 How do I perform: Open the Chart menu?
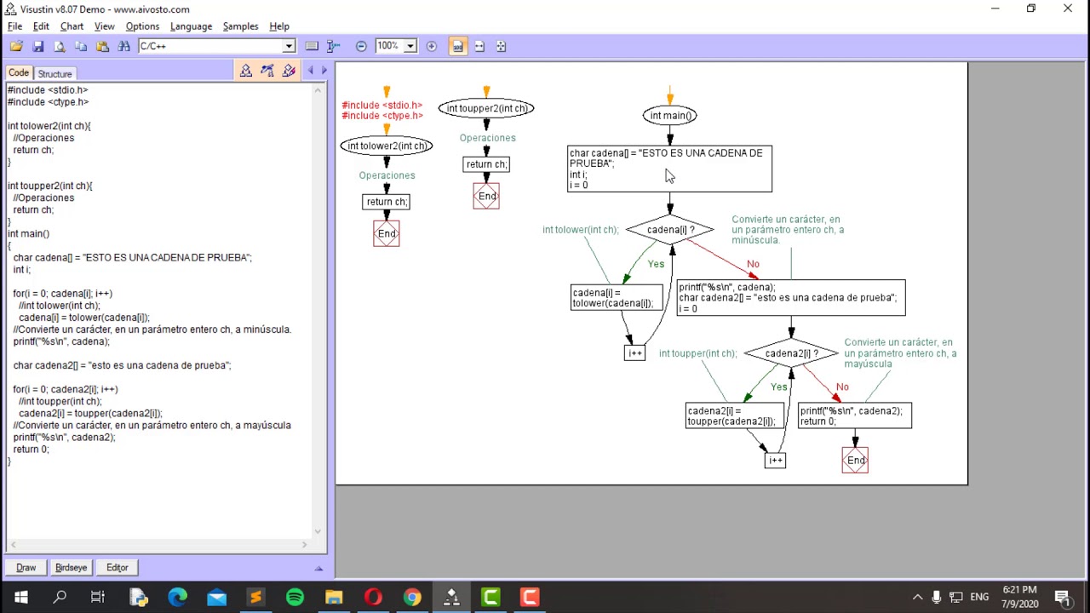(x=72, y=26)
